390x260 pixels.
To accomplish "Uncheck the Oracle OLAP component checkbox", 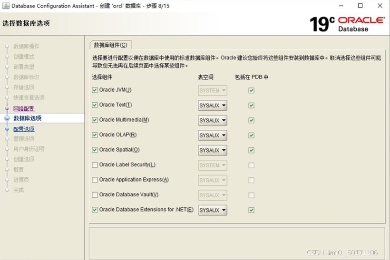I will pyautogui.click(x=95, y=135).
